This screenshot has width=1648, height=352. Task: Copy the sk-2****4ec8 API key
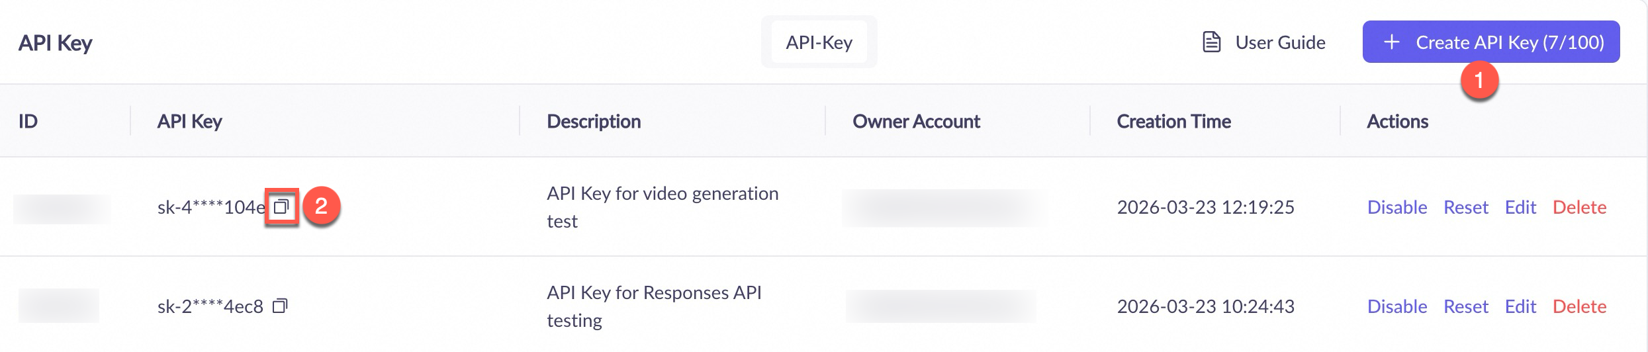[280, 306]
